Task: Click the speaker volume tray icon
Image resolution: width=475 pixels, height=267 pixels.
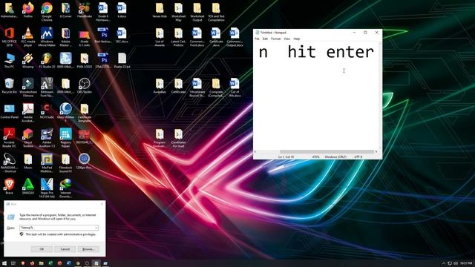Action: [455, 263]
